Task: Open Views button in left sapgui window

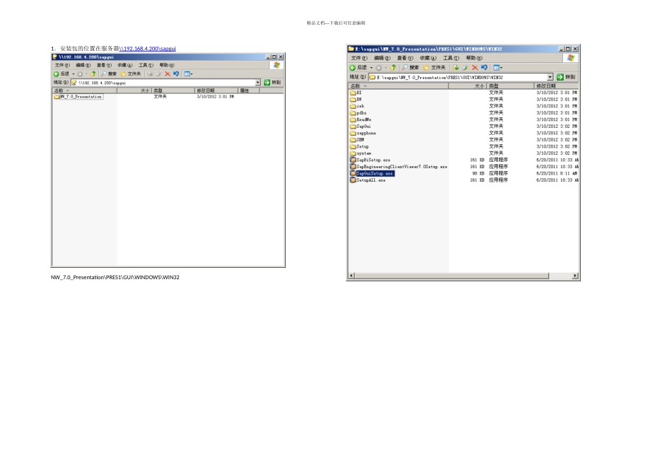Action: click(188, 74)
